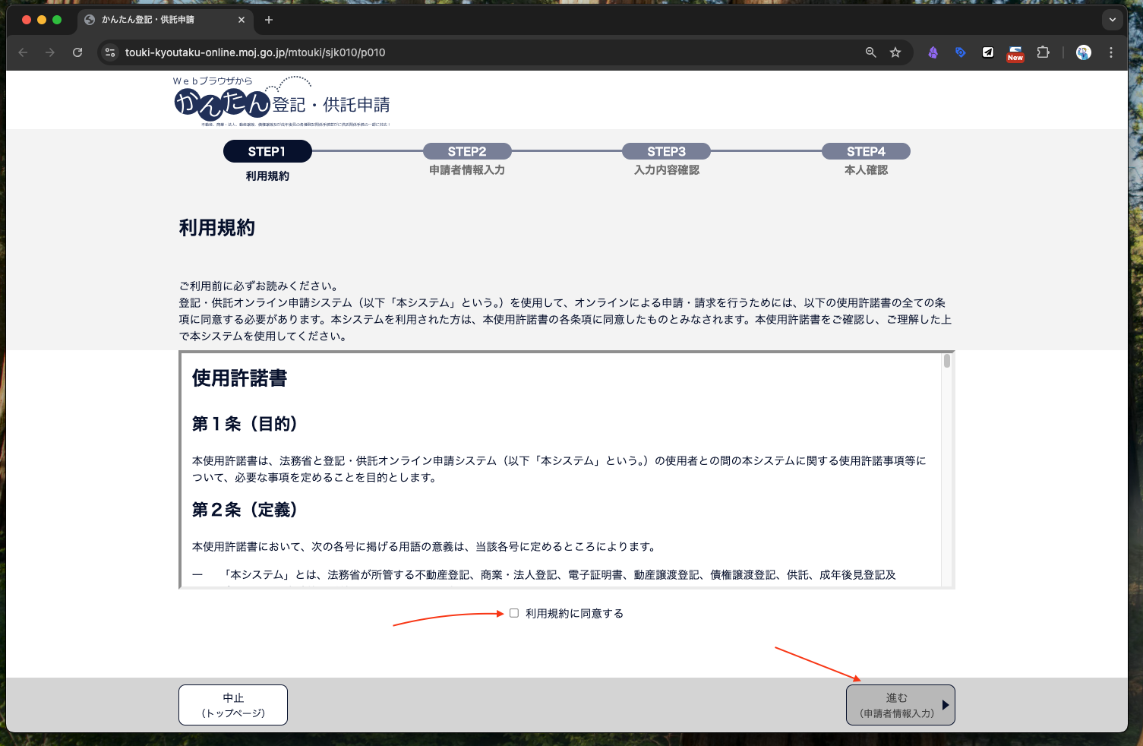This screenshot has width=1143, height=746.
Task: Click the かんたん登記・供託申請 logo
Action: pos(282,103)
